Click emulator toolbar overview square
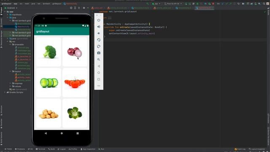The width and height of the screenshot is (270, 152). coord(99,79)
